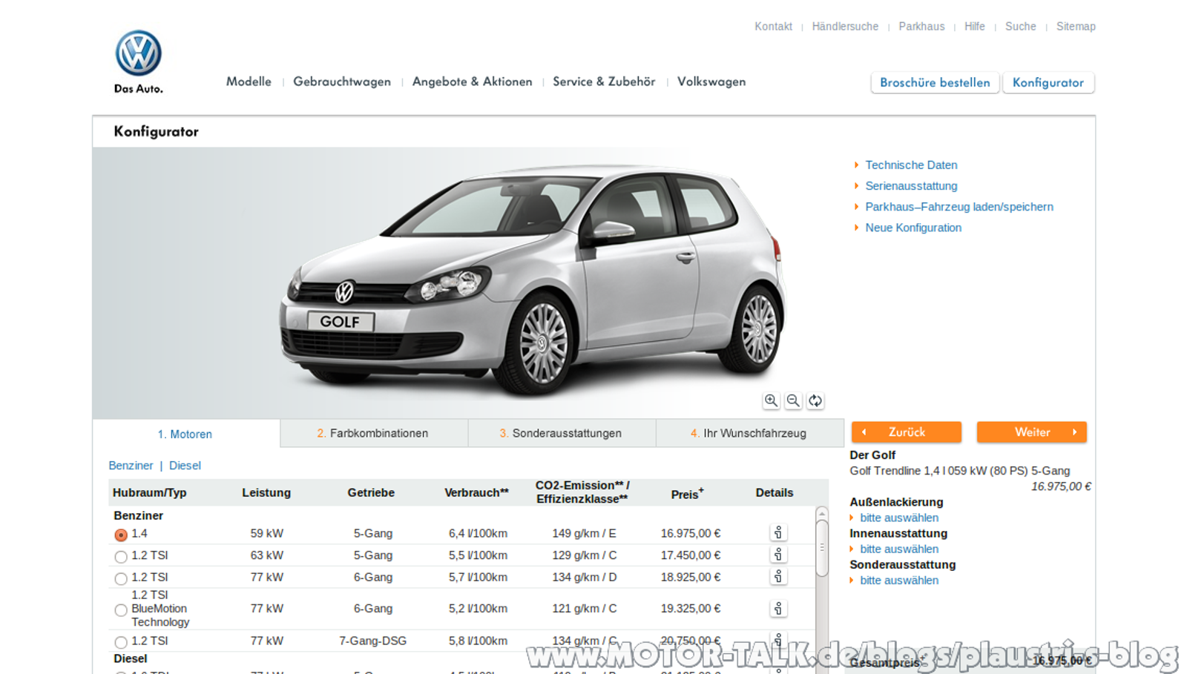Click Broschüre bestellen button

pyautogui.click(x=935, y=82)
